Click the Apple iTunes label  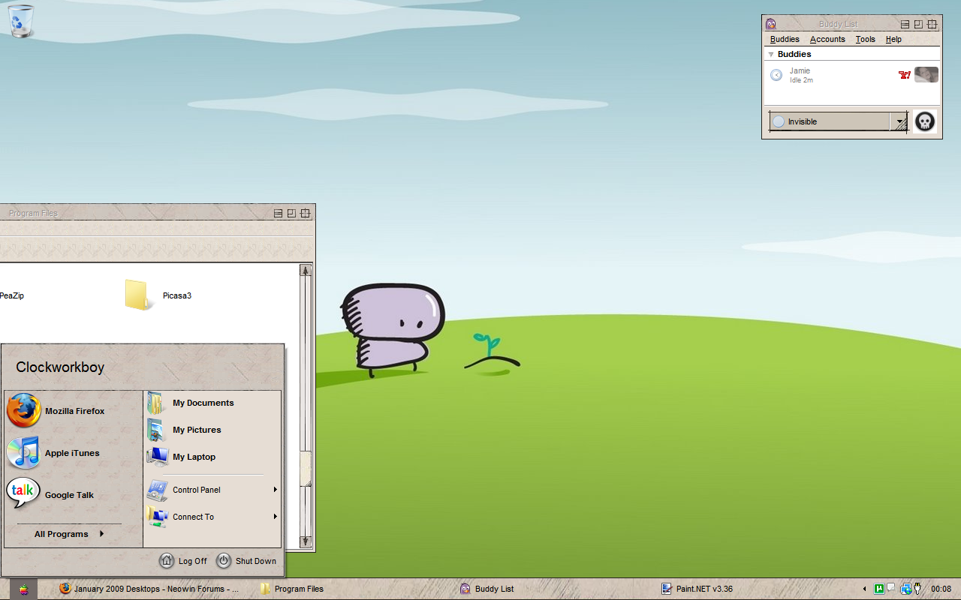tap(72, 453)
